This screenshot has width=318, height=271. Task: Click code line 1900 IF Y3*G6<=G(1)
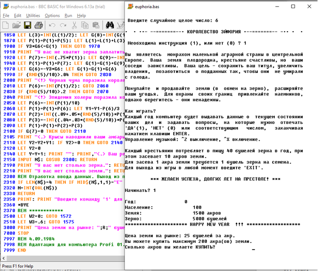[x=51, y=46]
